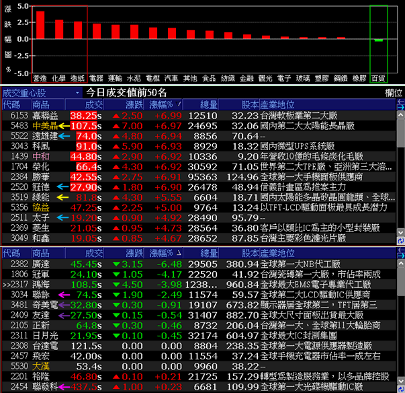
Task: Click the cyan right arrow icon beside the gainers list header
Action: (400, 107)
